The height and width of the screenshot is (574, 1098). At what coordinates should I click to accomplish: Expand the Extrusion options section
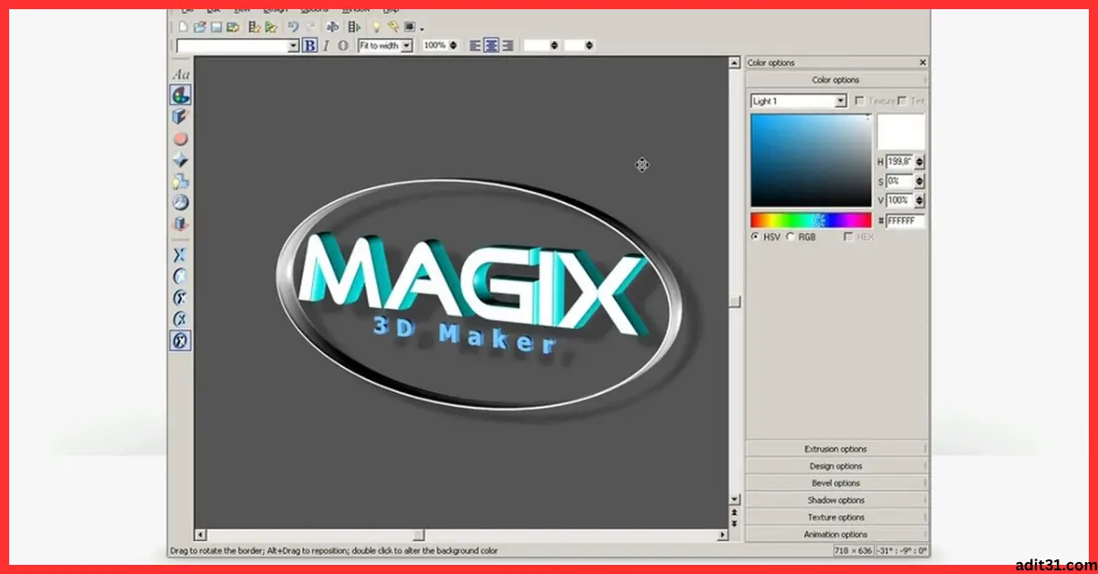coord(835,449)
